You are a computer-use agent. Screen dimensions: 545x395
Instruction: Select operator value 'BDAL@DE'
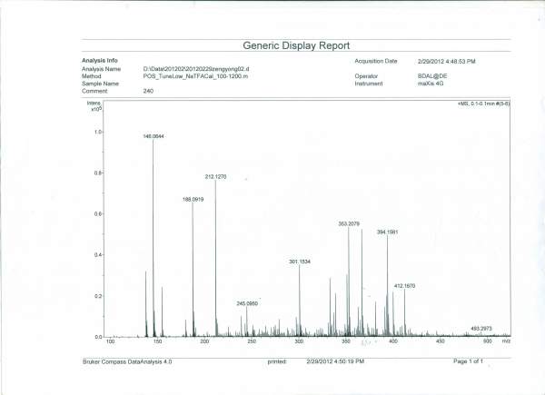[x=432, y=76]
